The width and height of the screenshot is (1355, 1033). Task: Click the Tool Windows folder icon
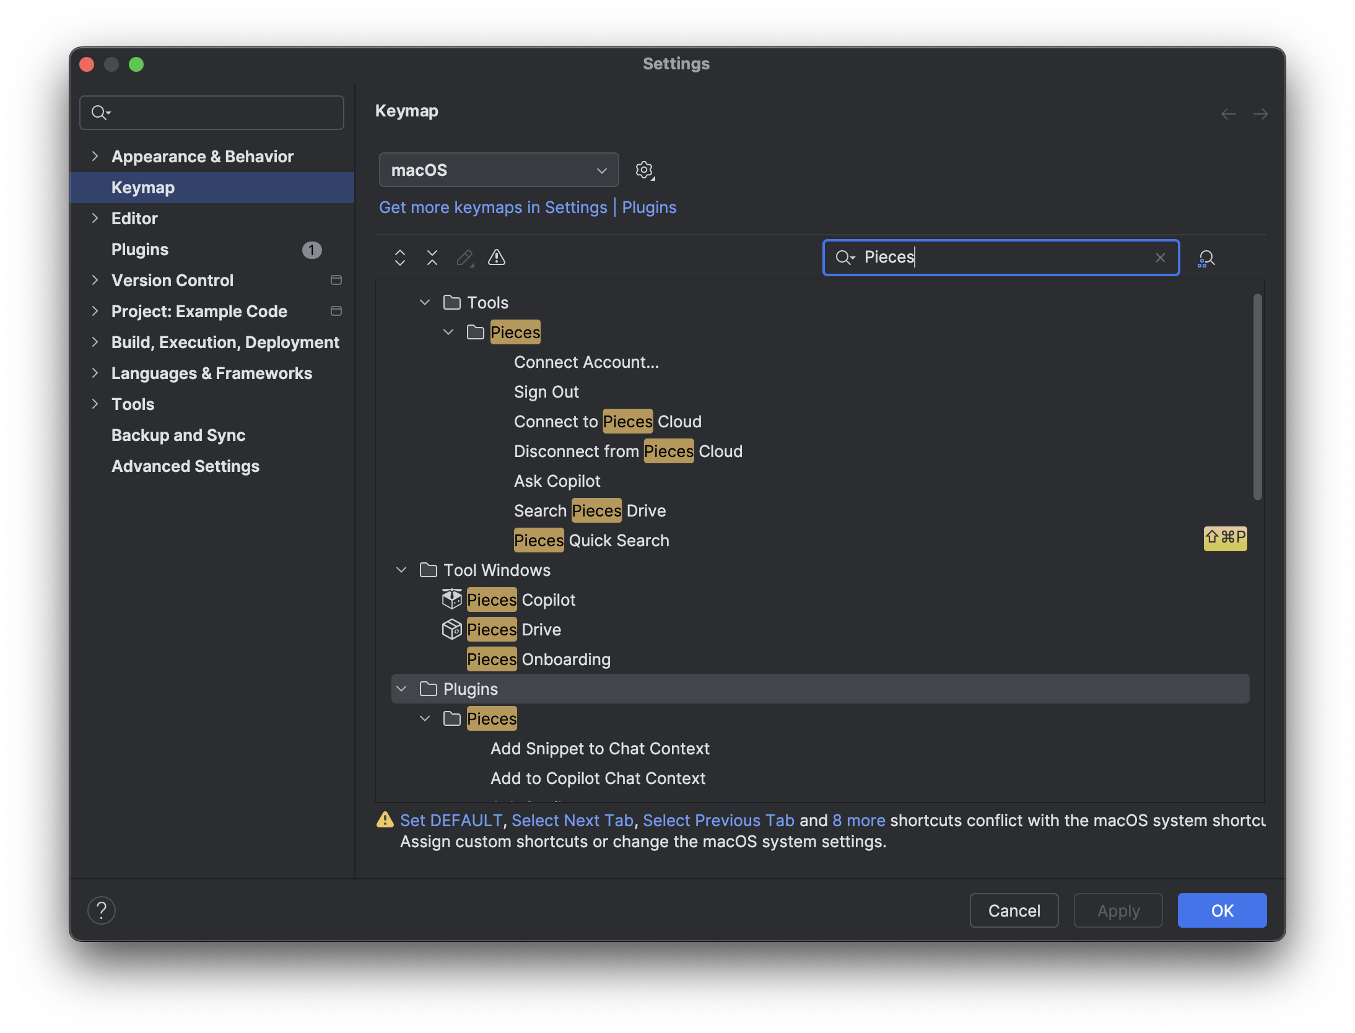(x=429, y=570)
